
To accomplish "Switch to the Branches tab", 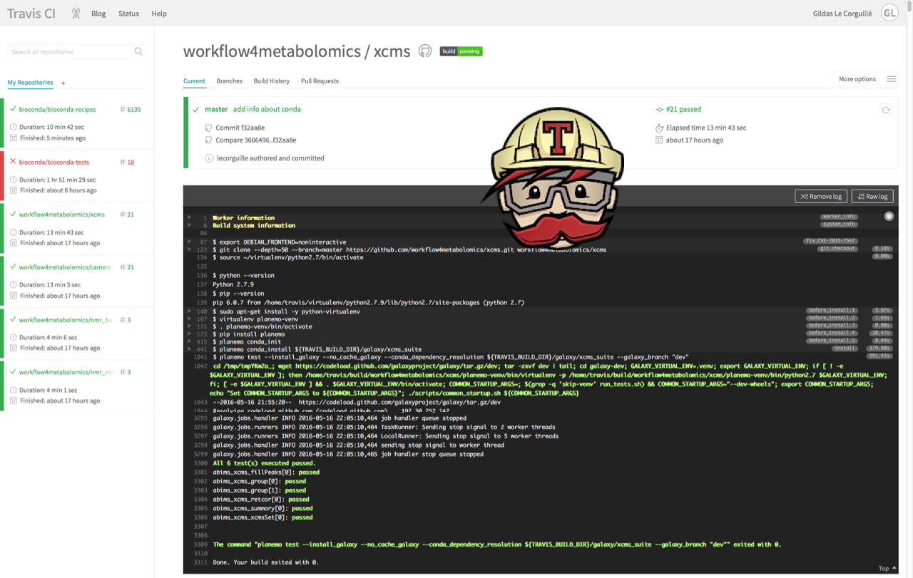I will coord(229,81).
